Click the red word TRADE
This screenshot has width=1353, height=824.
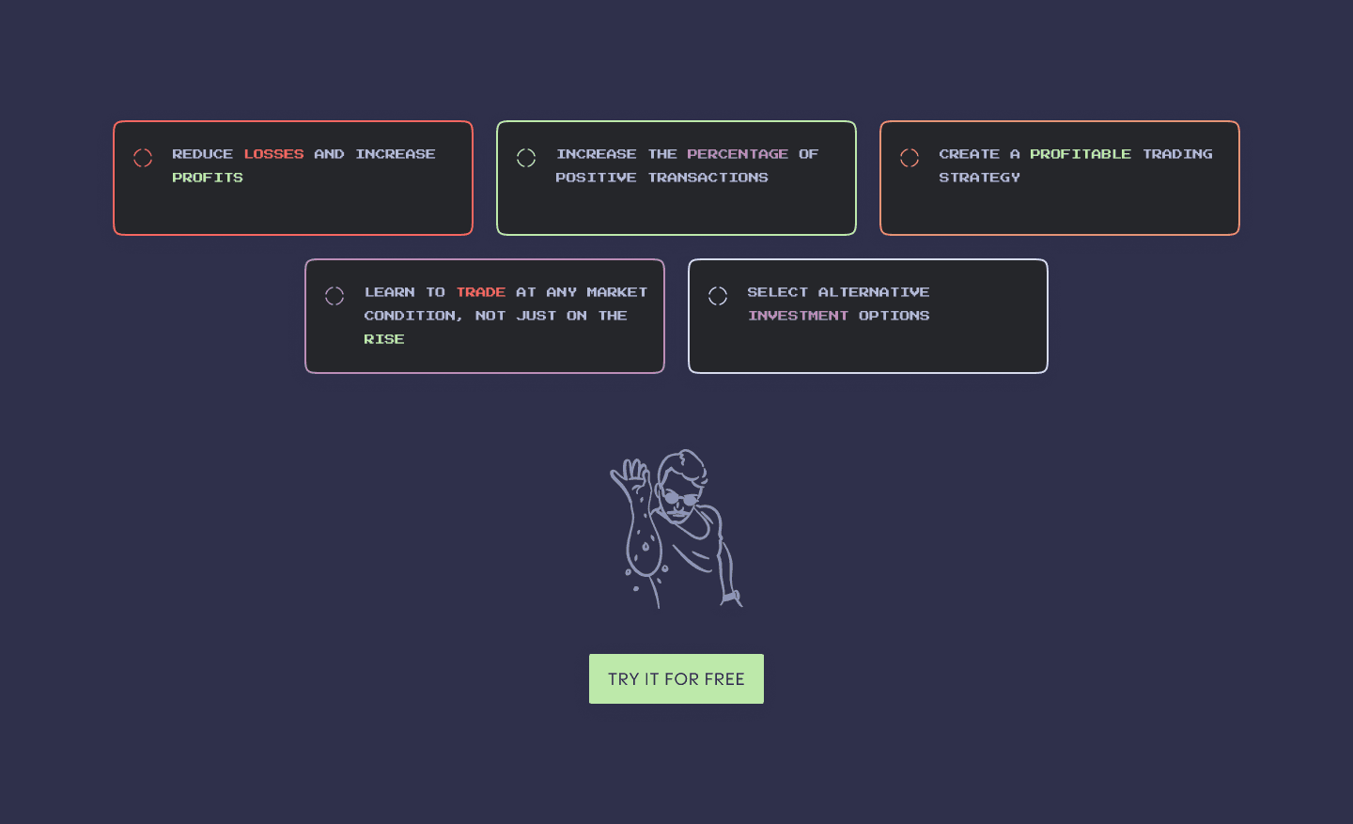point(481,292)
